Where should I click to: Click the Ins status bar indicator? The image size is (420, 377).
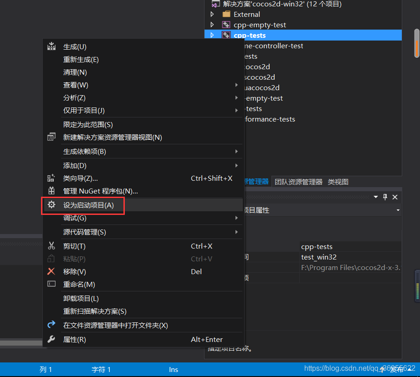(173, 370)
